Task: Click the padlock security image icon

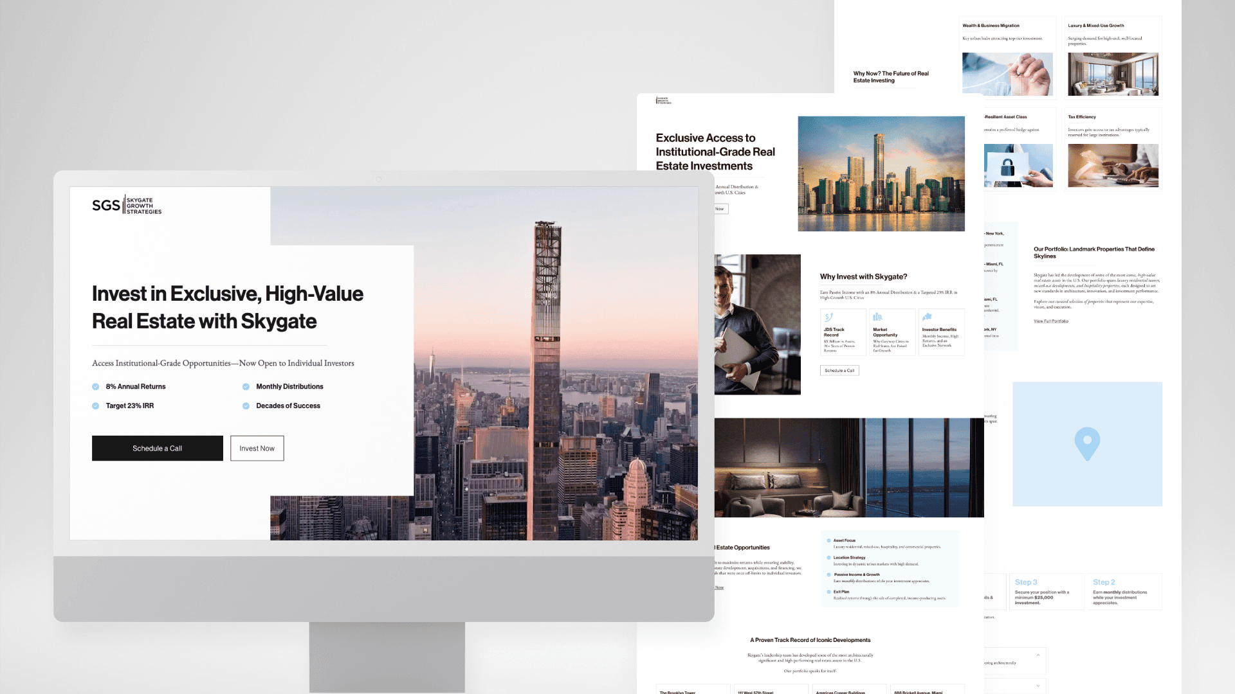Action: 1007,167
